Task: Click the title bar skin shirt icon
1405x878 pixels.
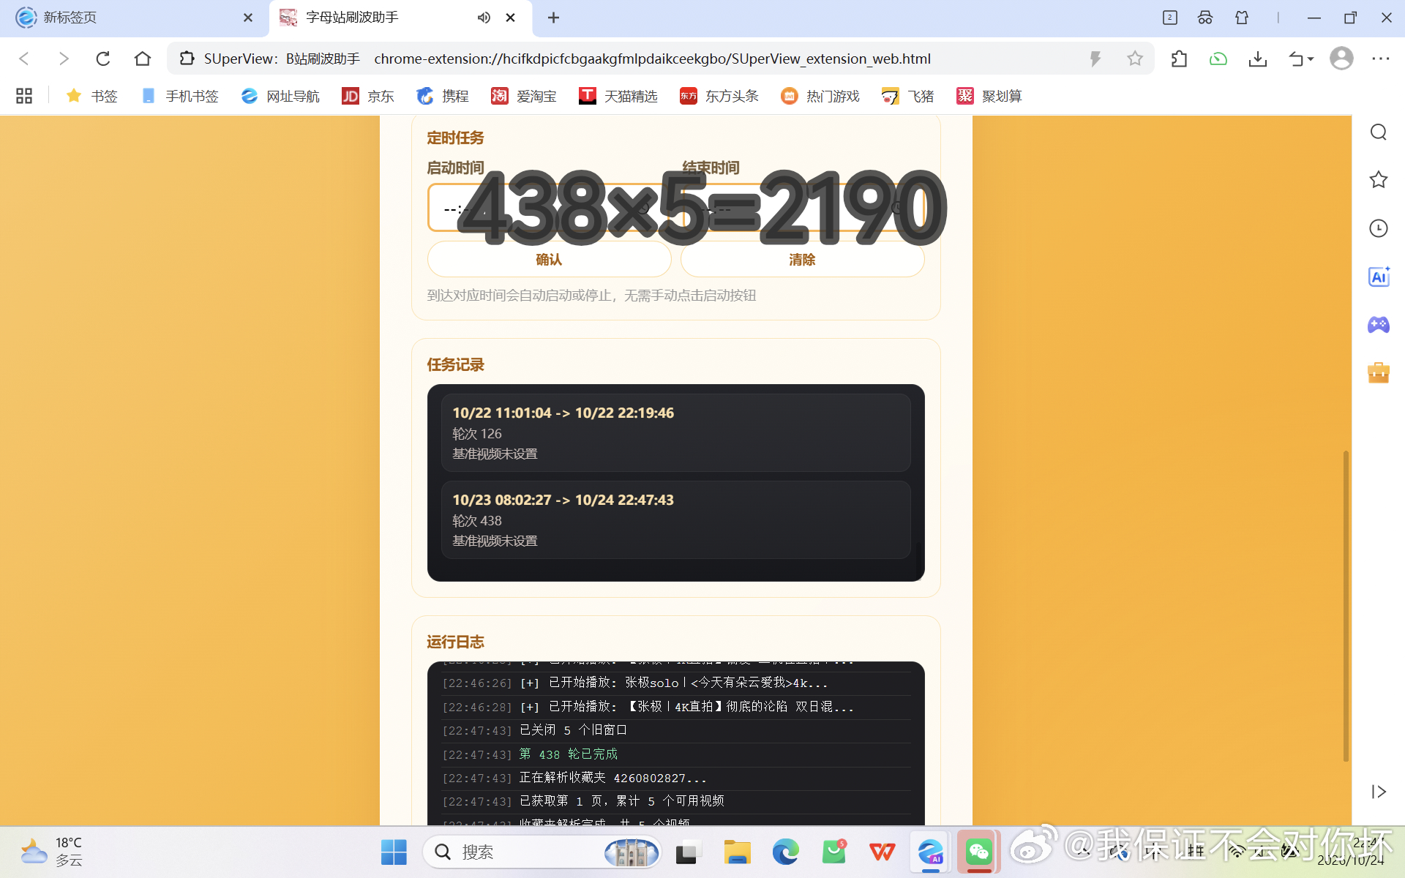Action: (x=1242, y=18)
